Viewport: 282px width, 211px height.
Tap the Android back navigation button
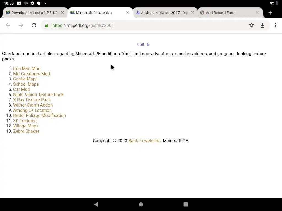[96, 204]
